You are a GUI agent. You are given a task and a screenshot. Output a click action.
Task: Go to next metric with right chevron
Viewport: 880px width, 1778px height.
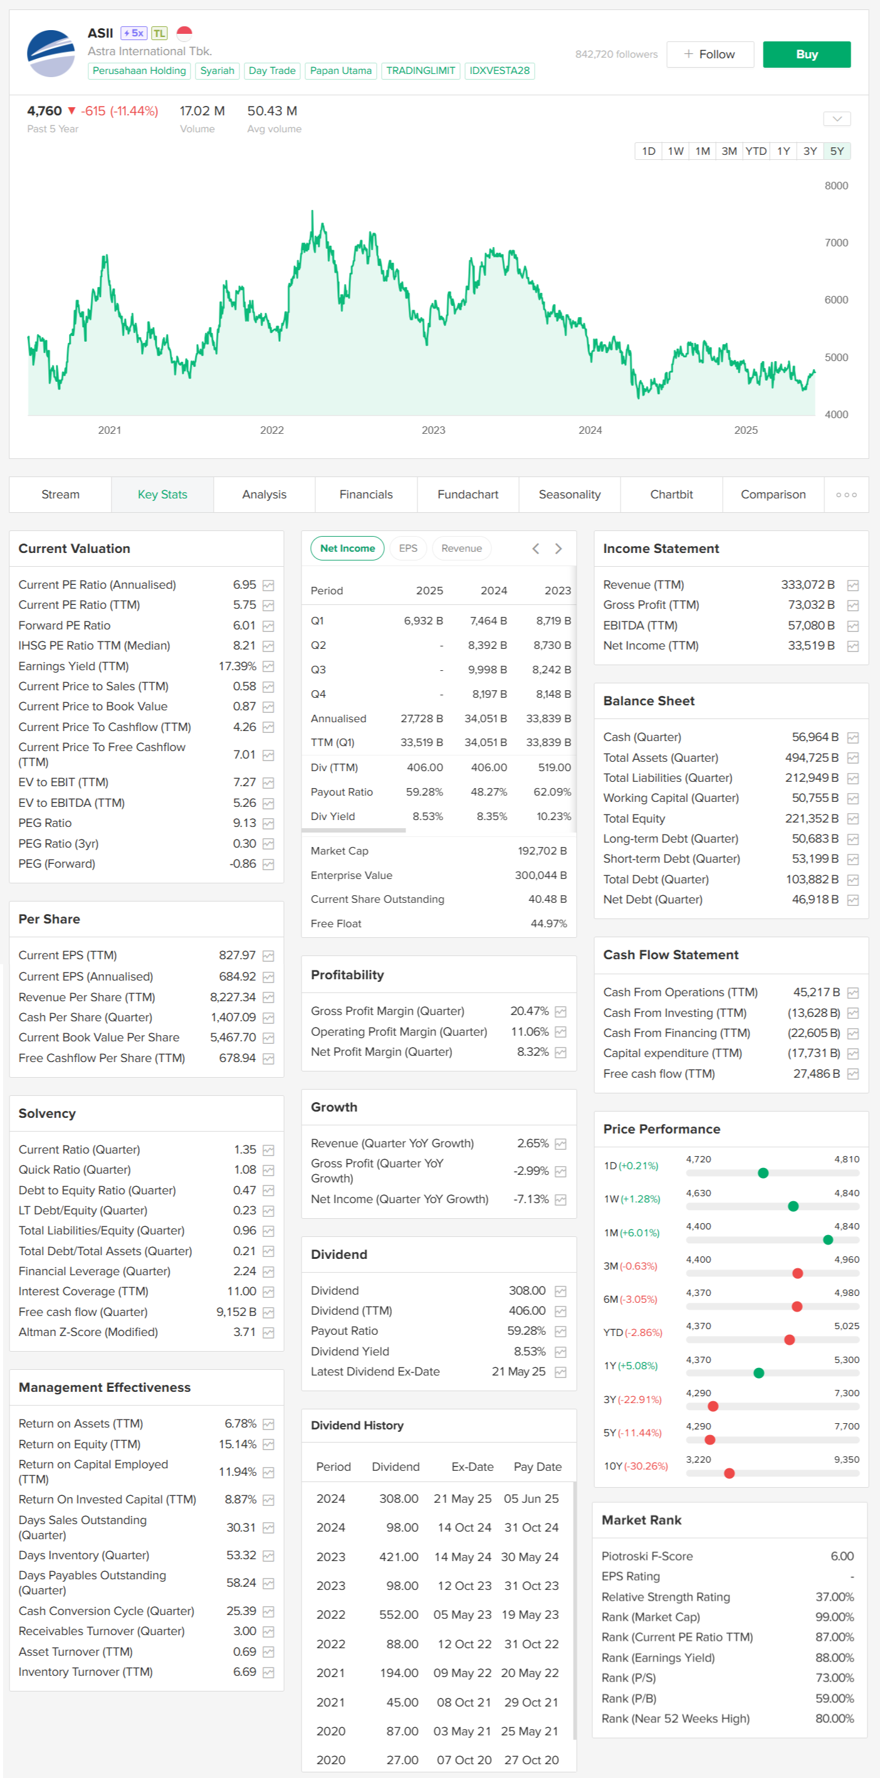(x=558, y=548)
